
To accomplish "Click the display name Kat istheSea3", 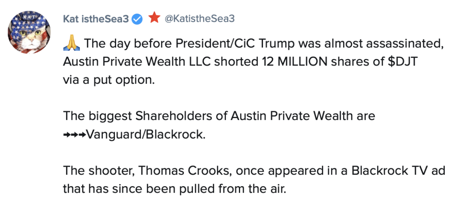I will 96,18.
